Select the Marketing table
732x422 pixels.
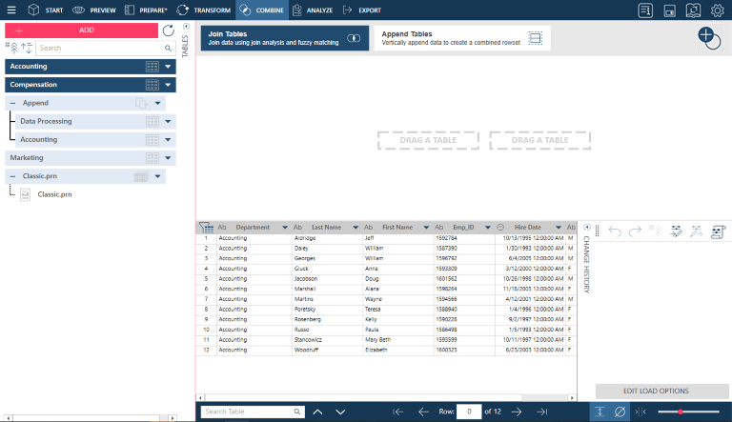click(x=91, y=158)
